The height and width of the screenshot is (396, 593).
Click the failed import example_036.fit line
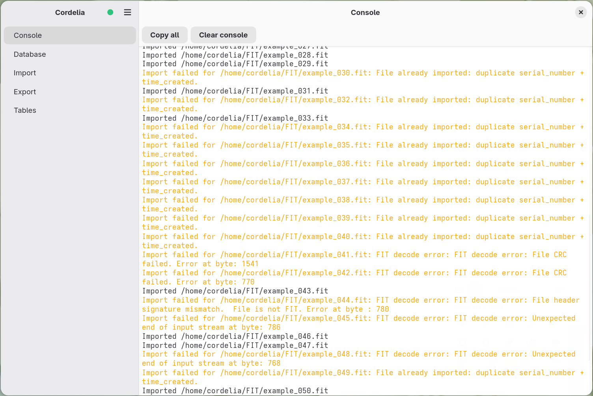pos(363,168)
